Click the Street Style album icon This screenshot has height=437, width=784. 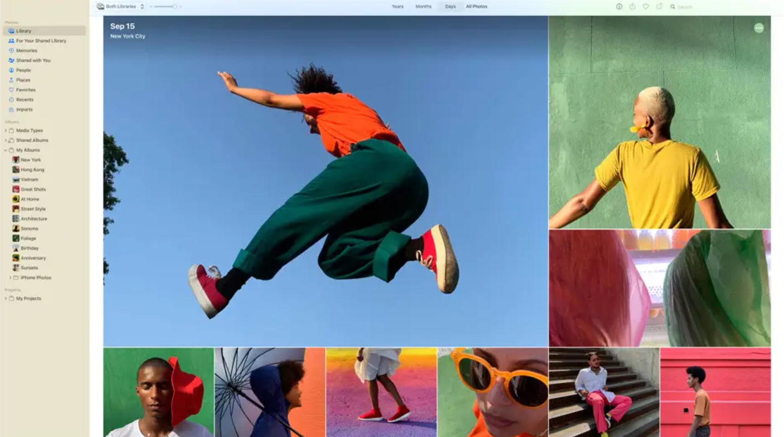16,209
